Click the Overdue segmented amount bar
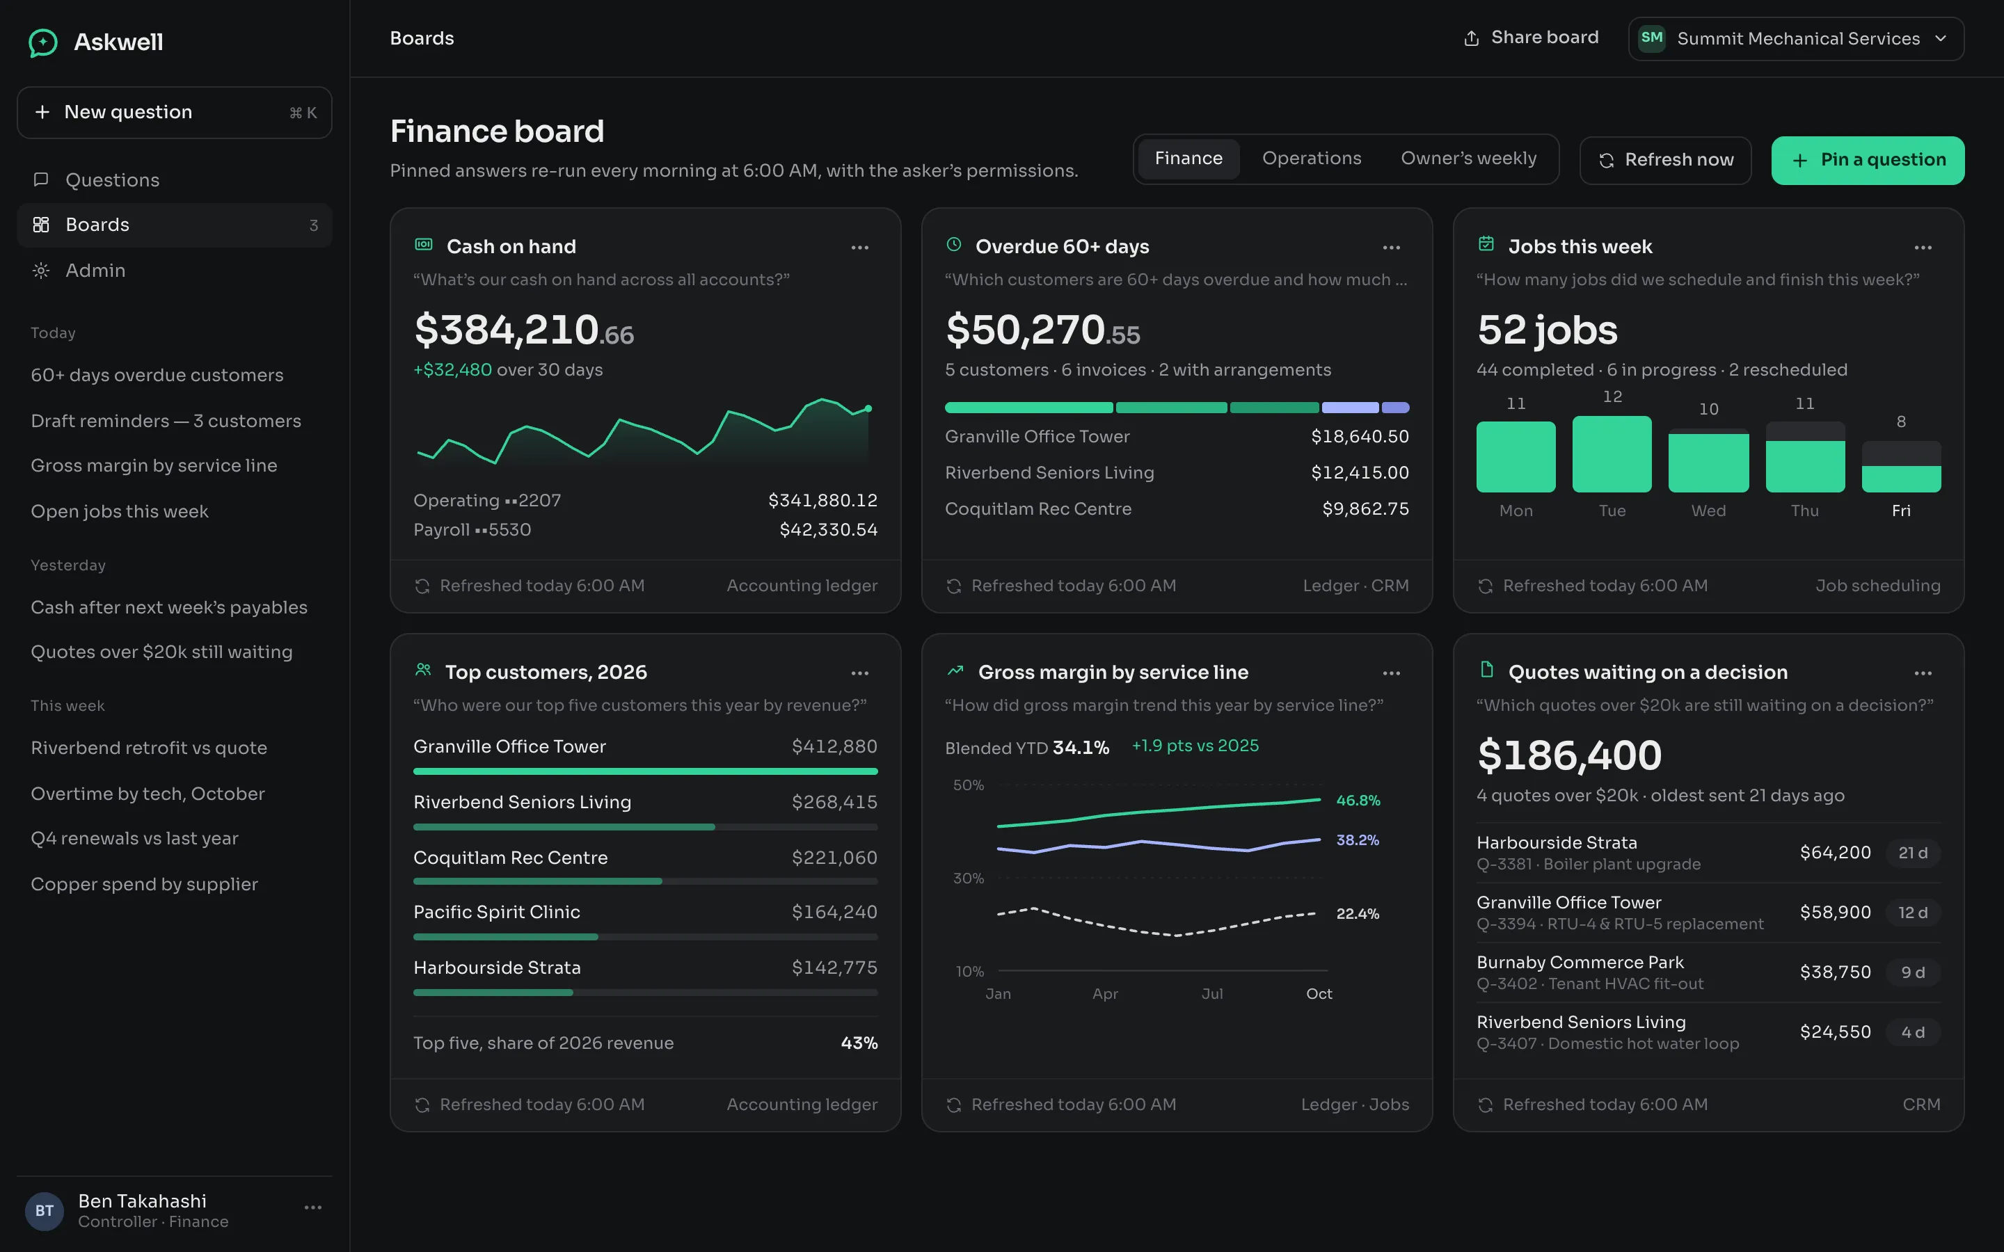The image size is (2004, 1252). coord(1177,408)
